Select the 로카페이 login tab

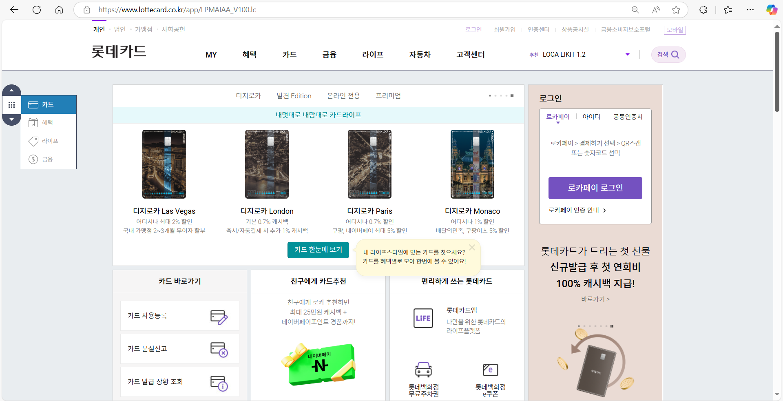coord(558,117)
